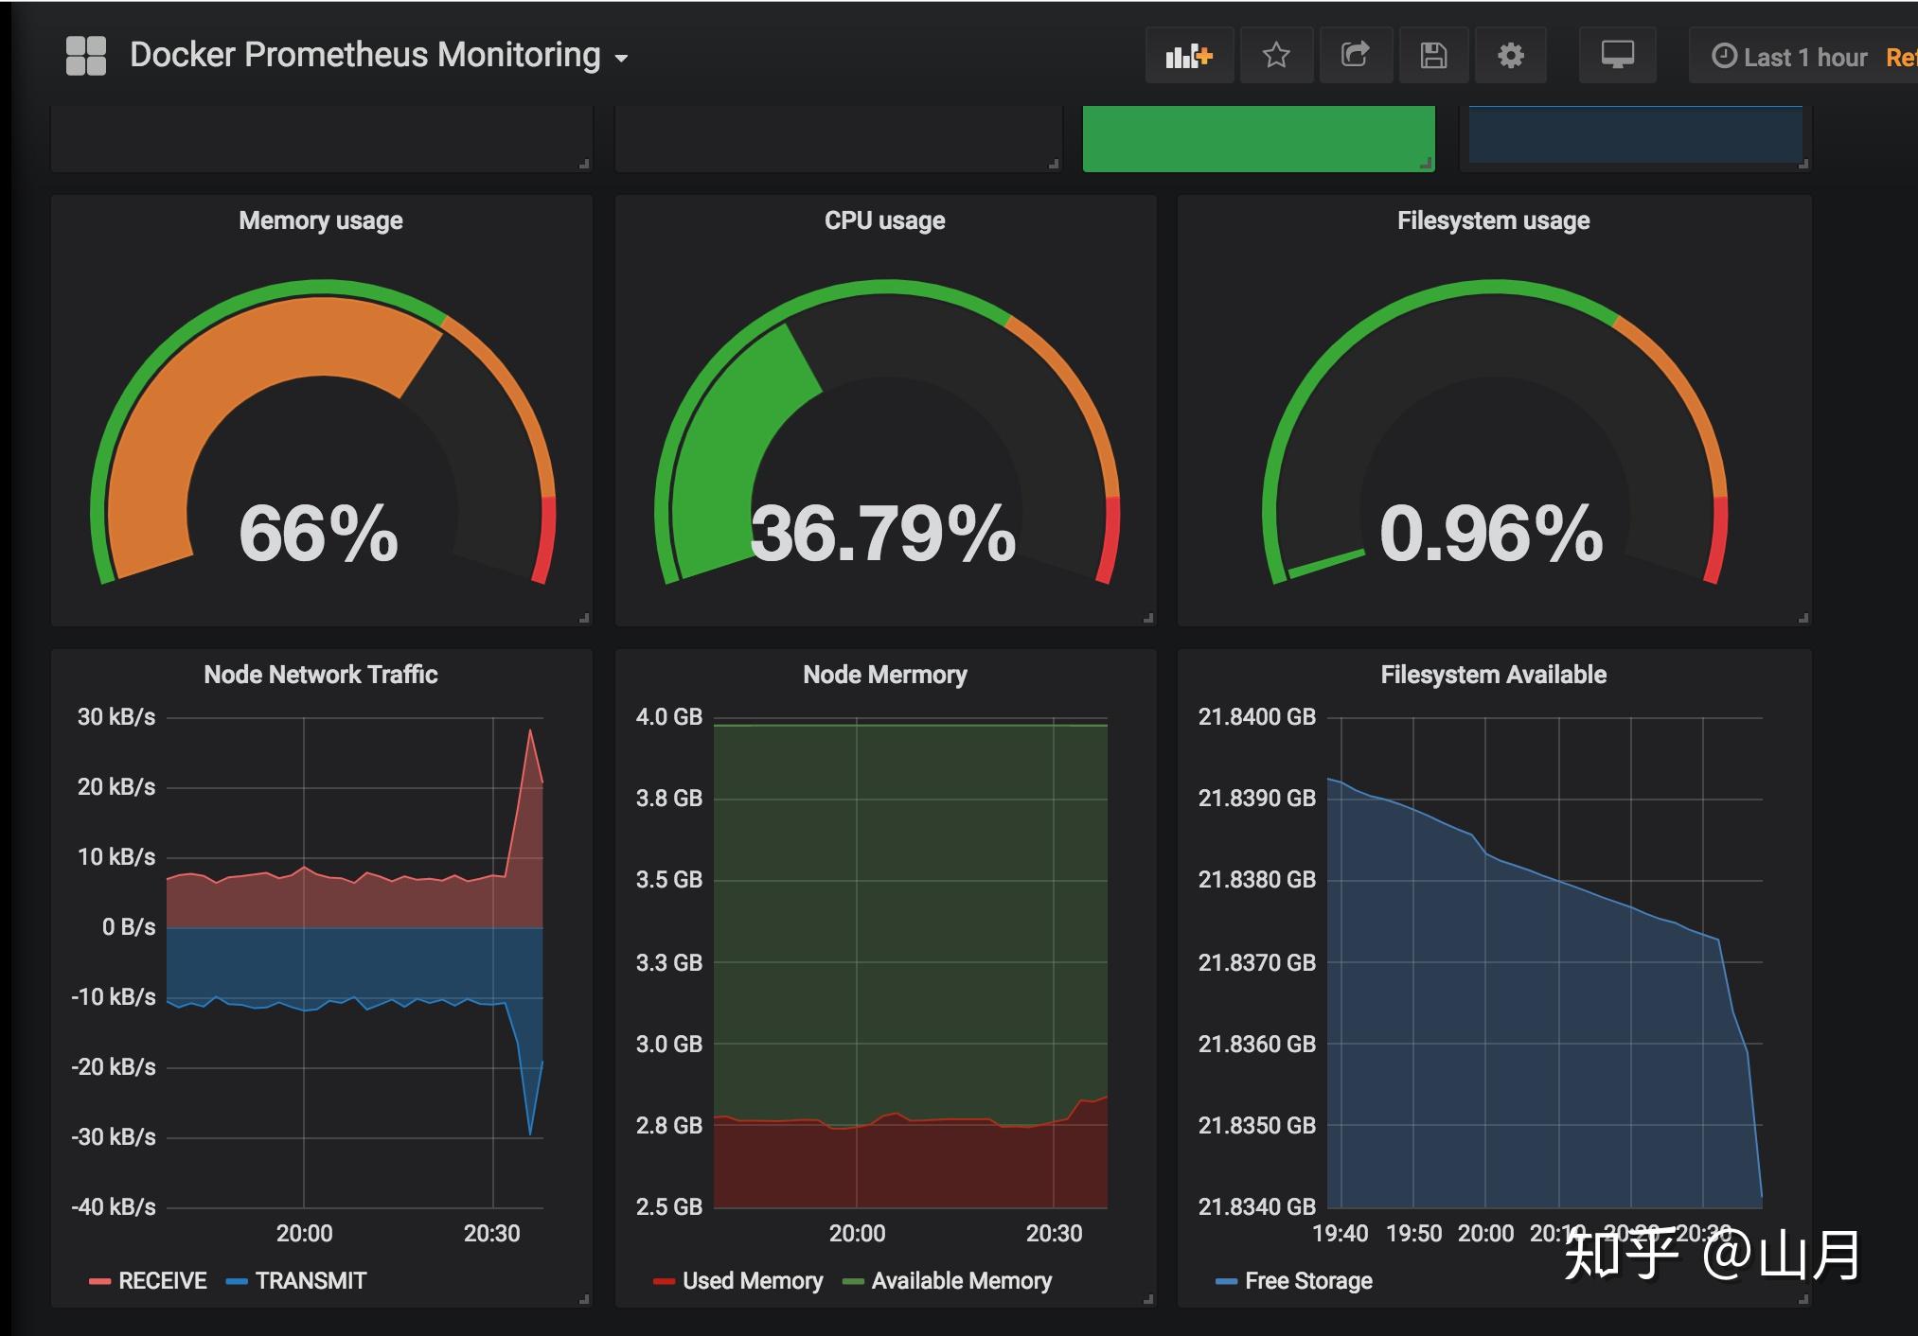1918x1336 pixels.
Task: Click the 30 kB/s axis label
Action: click(x=116, y=717)
